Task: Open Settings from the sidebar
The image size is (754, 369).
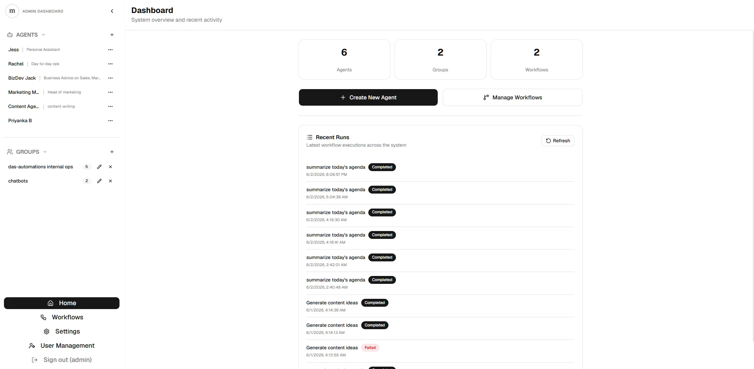Action: point(62,332)
